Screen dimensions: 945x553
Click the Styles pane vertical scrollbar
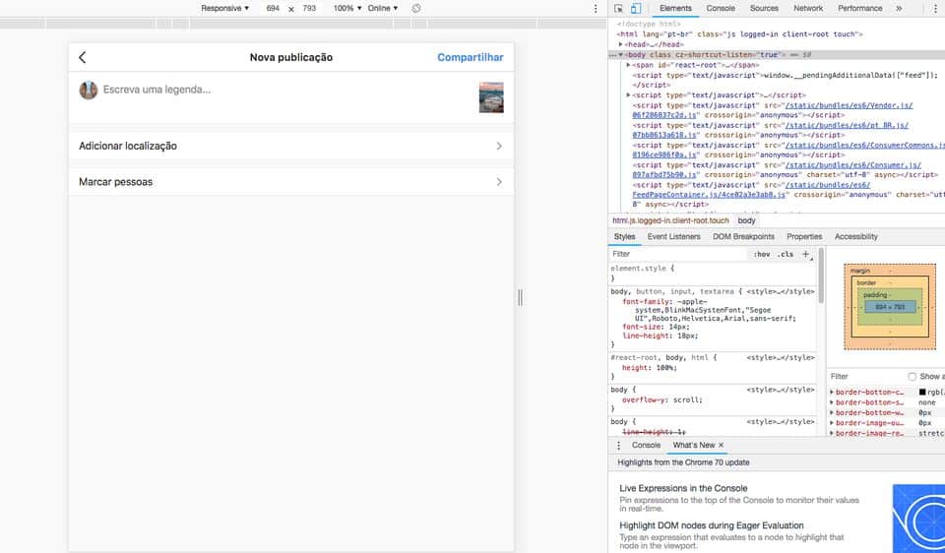[821, 276]
